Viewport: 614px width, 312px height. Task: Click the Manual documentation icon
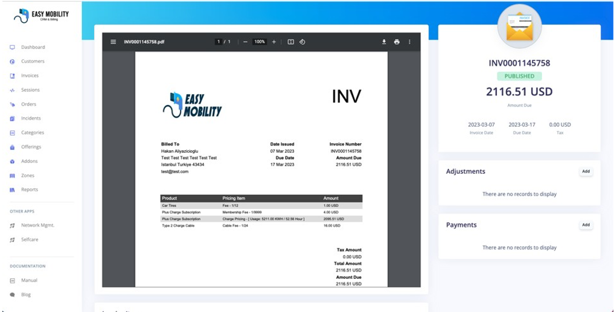(12, 280)
